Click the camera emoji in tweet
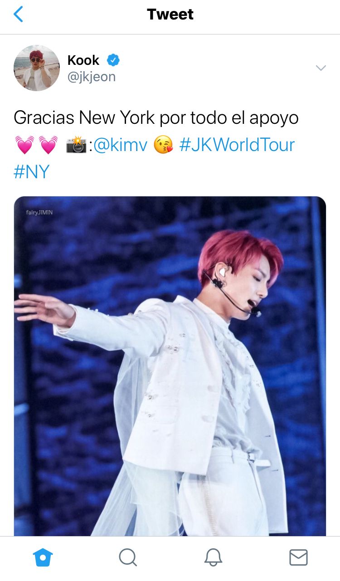The height and width of the screenshot is (581, 340). (76, 145)
